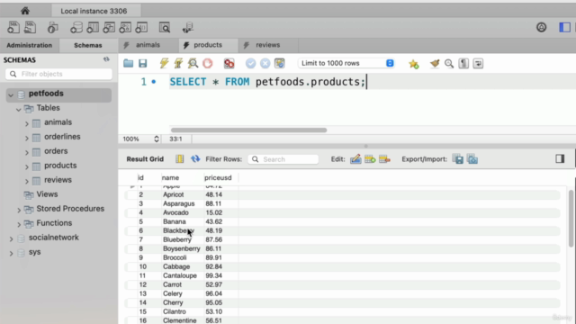Rollback the transaction X icon
Viewport: 576px width, 324px height.
click(265, 63)
